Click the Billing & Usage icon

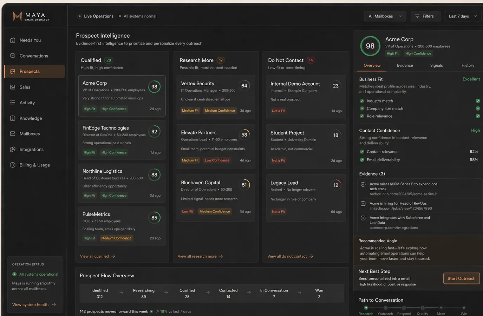point(13,165)
